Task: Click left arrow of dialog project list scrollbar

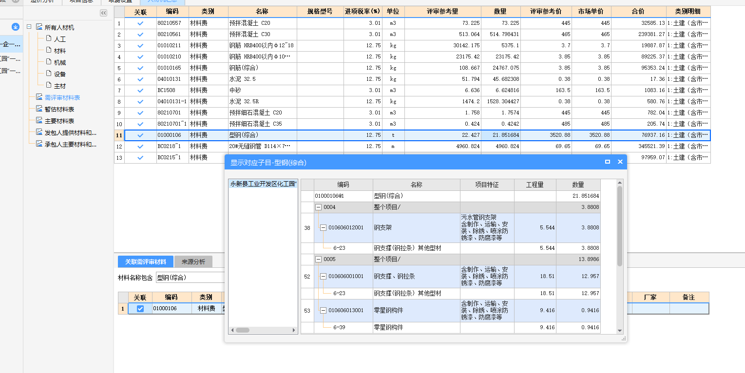Action: click(x=232, y=330)
